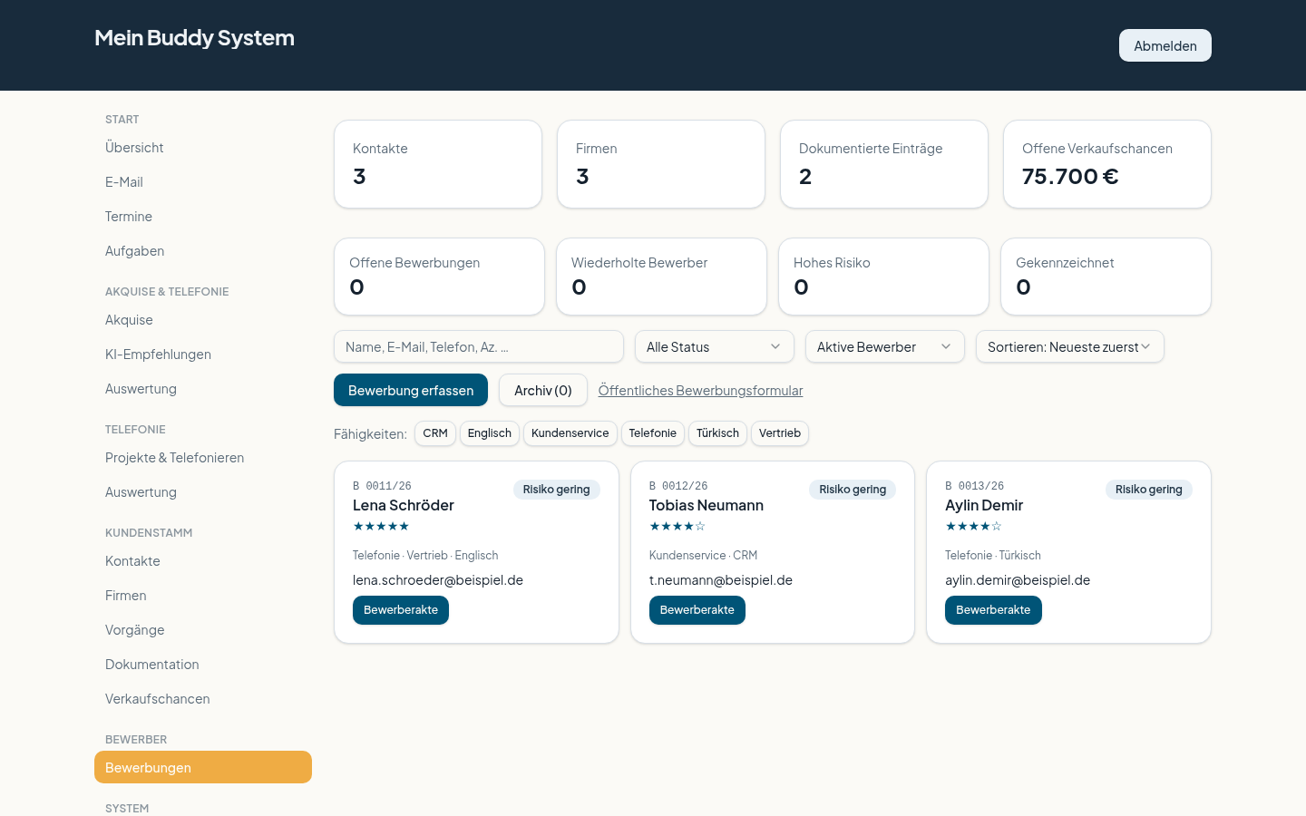The height and width of the screenshot is (816, 1306).
Task: Open the Archiv (0) button
Action: (543, 390)
